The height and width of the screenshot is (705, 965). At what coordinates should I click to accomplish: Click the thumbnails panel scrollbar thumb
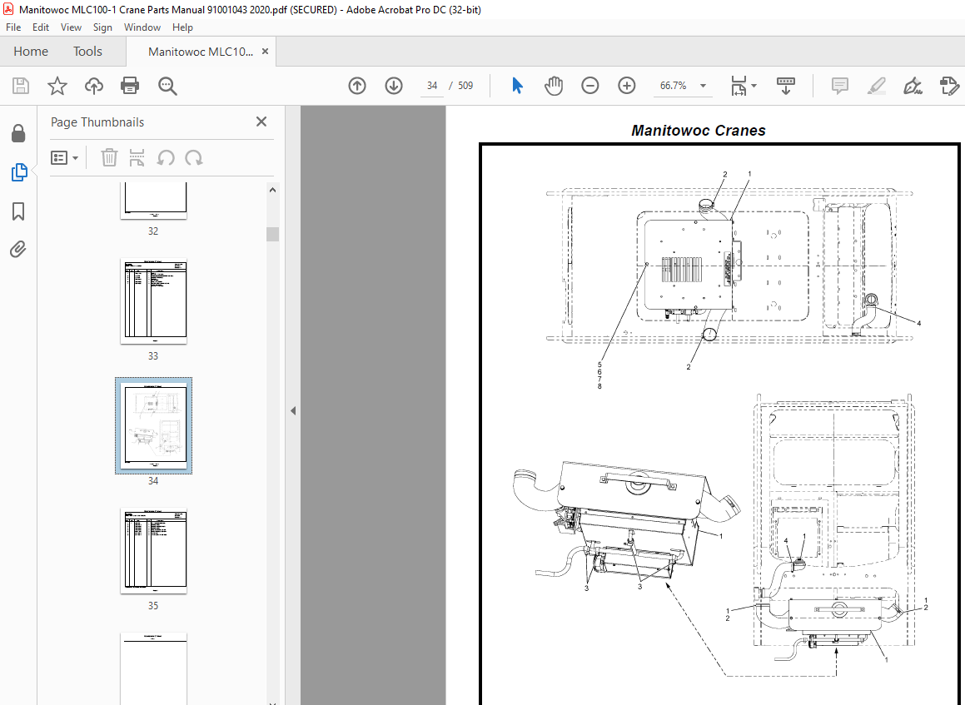click(272, 235)
